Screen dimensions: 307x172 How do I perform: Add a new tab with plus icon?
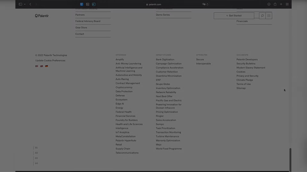coord(281,4)
